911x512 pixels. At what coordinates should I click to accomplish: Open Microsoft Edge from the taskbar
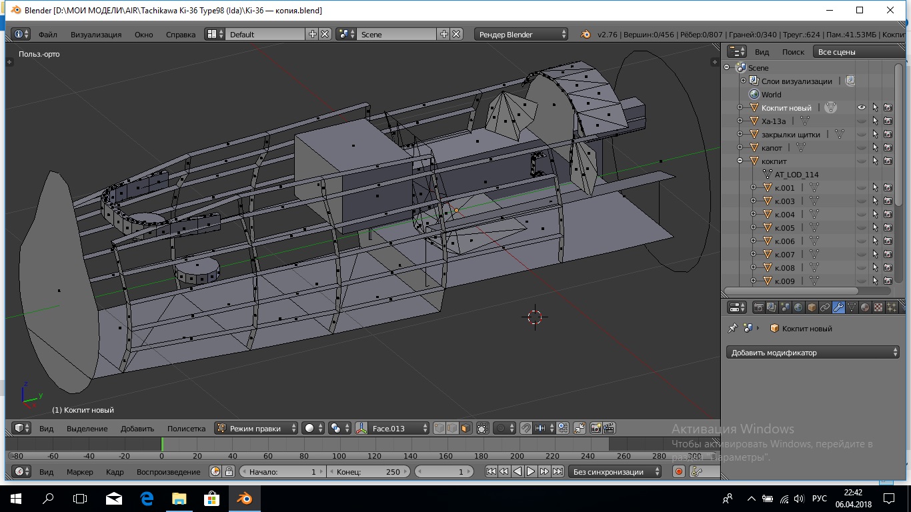(x=147, y=498)
